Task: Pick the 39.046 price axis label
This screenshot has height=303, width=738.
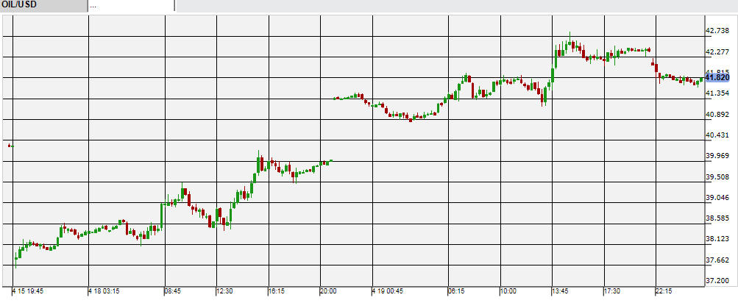Action: click(717, 198)
